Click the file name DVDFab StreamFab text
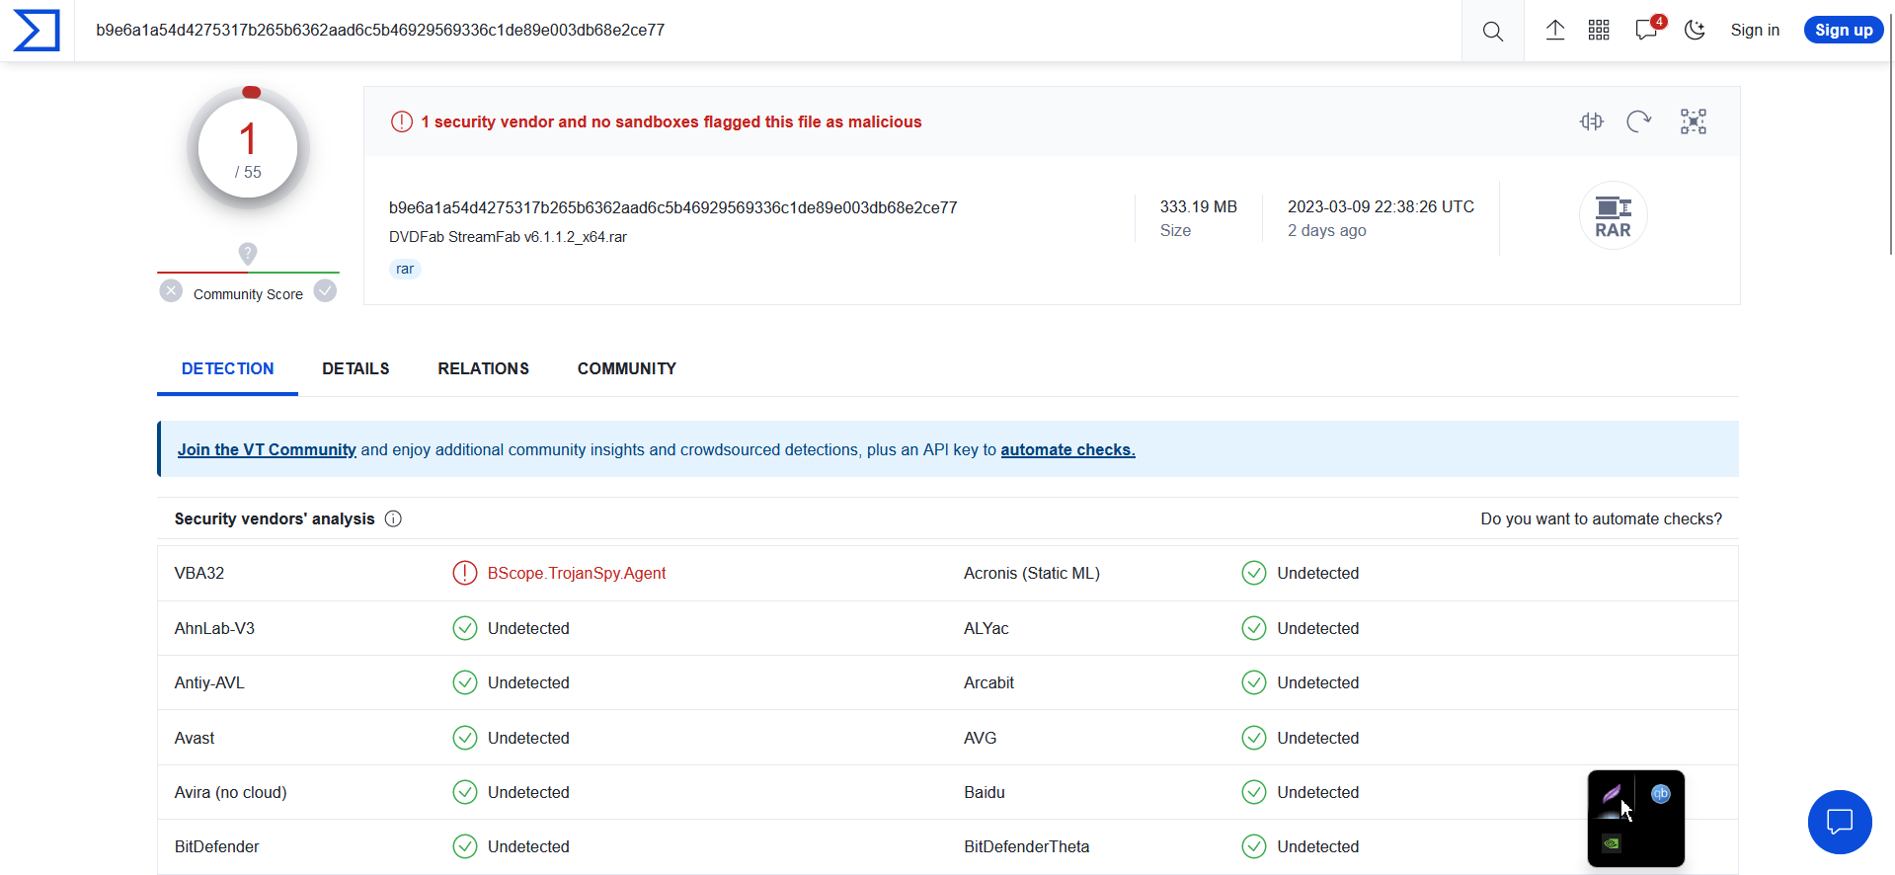The width and height of the screenshot is (1895, 875). pos(508,237)
